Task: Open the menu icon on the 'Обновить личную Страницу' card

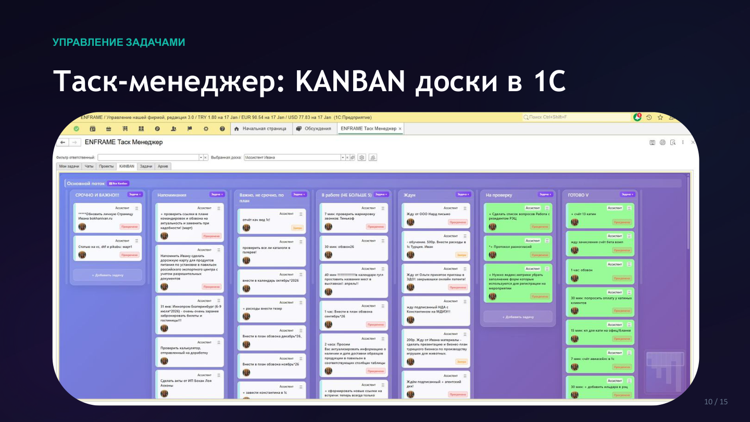Action: pos(137,208)
